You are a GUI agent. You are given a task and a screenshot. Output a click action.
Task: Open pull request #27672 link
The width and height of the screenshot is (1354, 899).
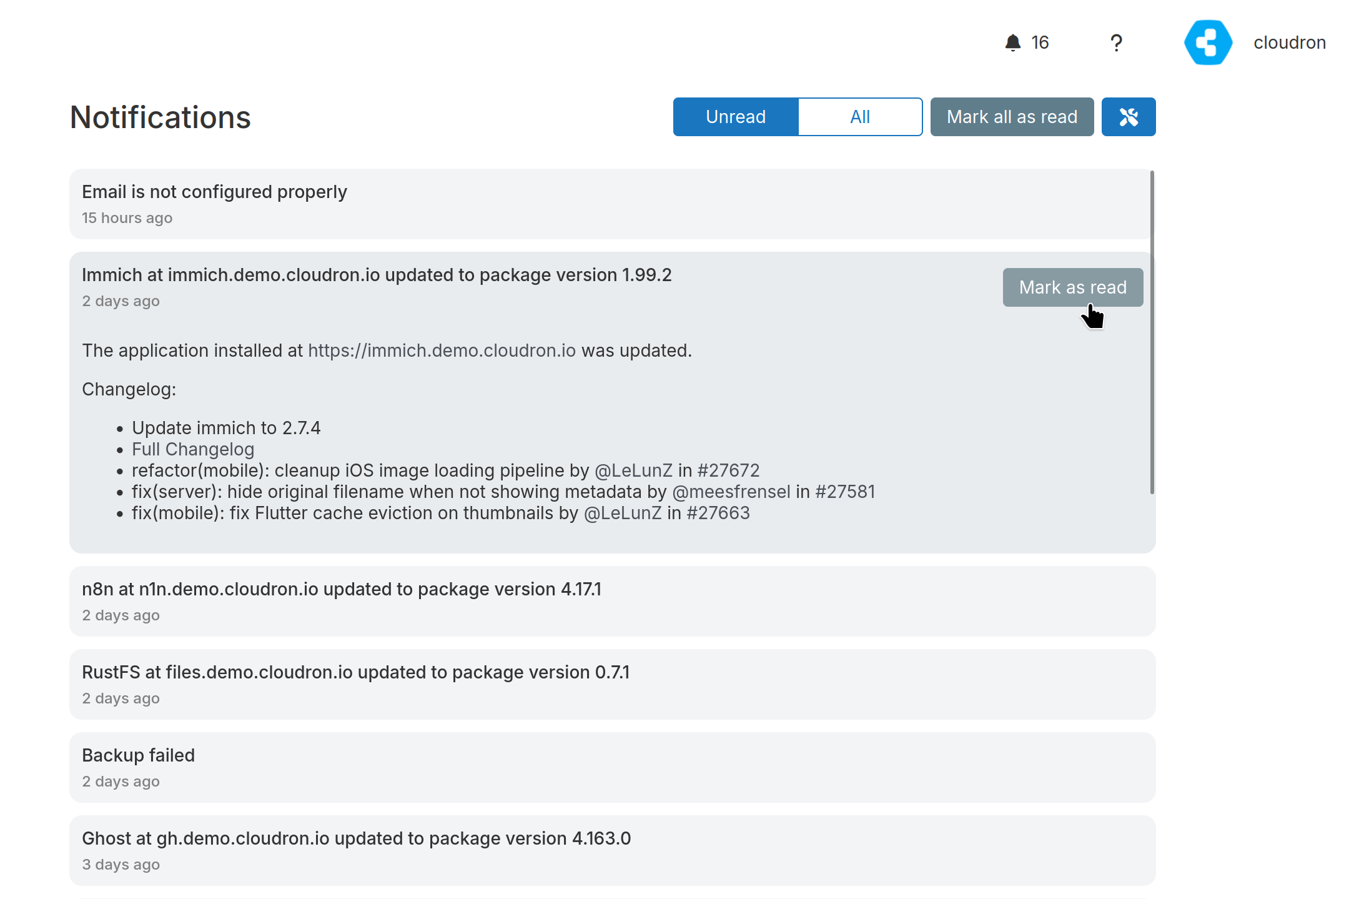tap(728, 470)
